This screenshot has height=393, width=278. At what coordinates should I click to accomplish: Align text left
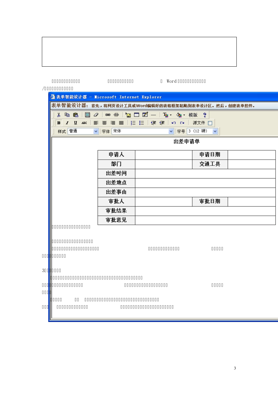[96, 123]
